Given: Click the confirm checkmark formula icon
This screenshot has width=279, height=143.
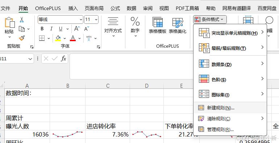Looking at the screenshot, I should 55,58.
